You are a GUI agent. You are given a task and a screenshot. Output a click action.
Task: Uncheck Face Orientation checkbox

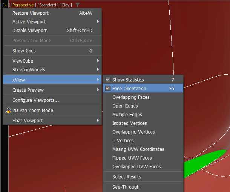[x=108, y=88]
